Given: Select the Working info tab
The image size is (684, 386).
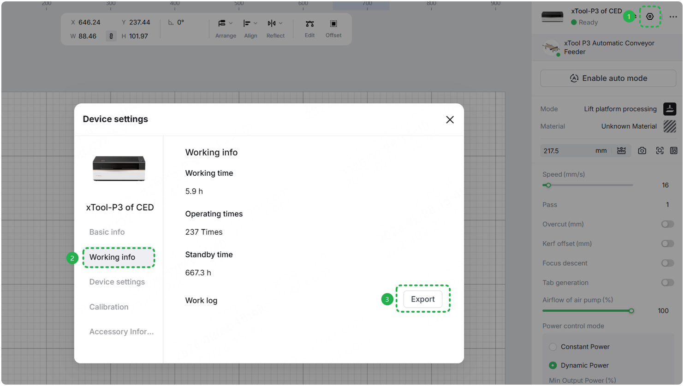Looking at the screenshot, I should coord(119,257).
